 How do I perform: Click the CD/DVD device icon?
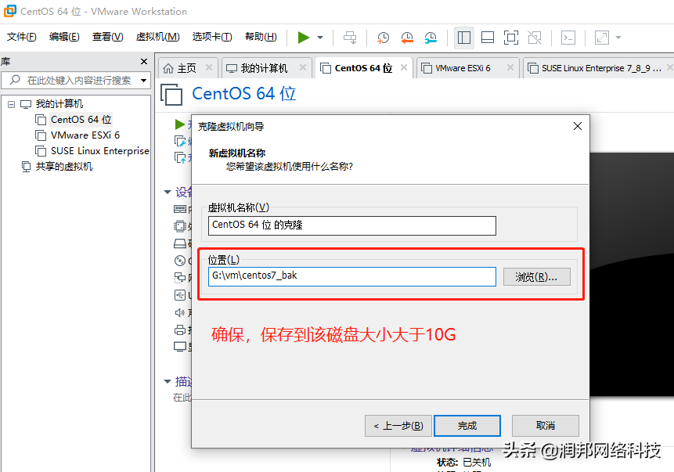point(180,261)
